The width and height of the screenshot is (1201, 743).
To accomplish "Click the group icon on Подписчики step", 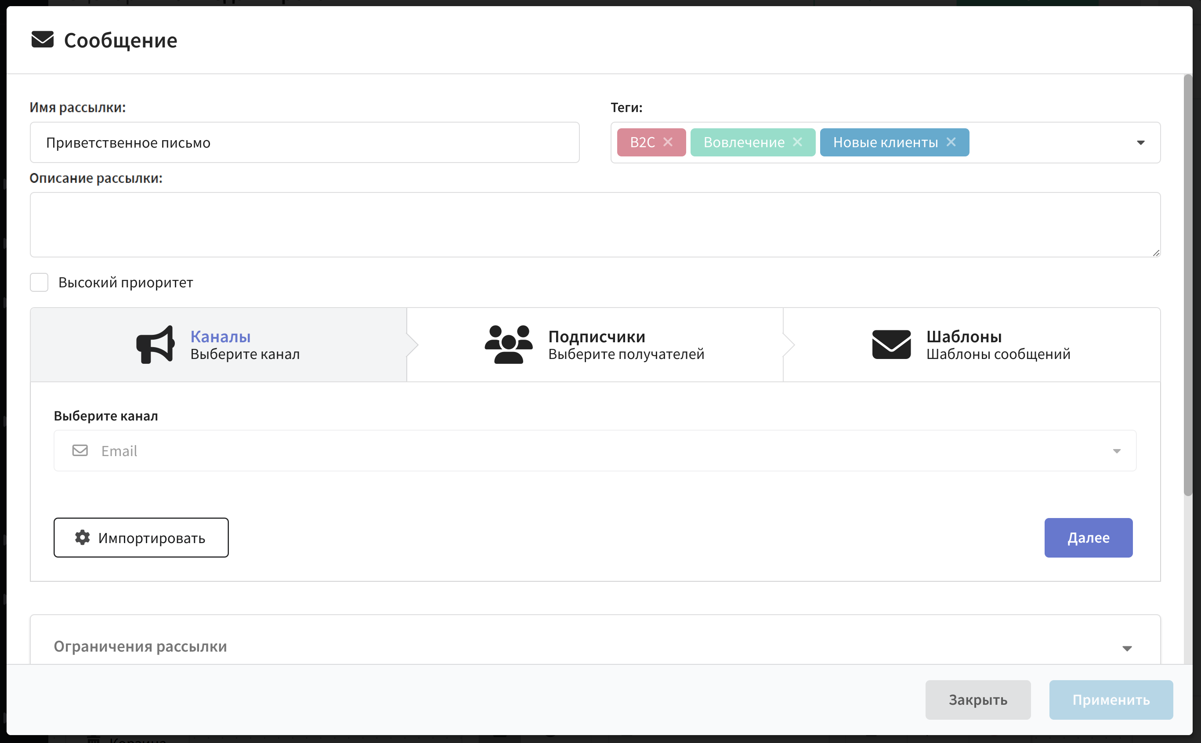I will click(x=508, y=344).
